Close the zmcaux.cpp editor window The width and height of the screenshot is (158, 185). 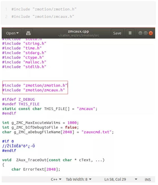click(x=151, y=33)
